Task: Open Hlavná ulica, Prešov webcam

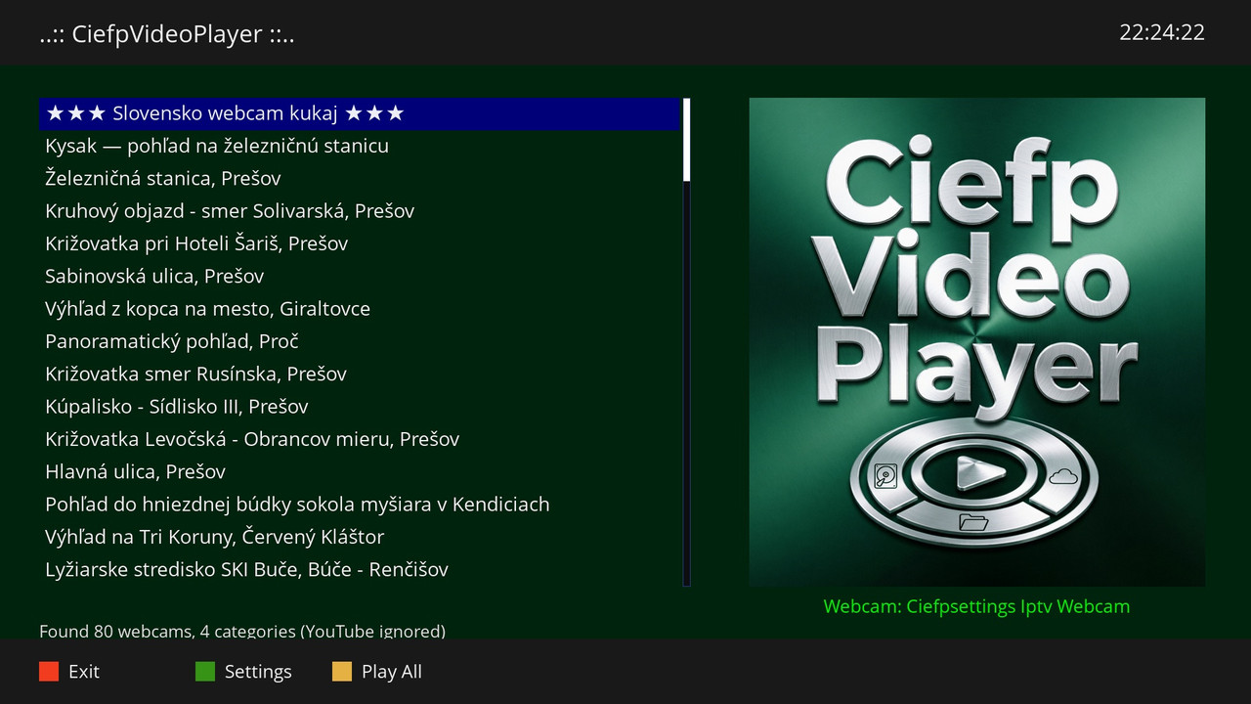Action: pyautogui.click(x=359, y=471)
